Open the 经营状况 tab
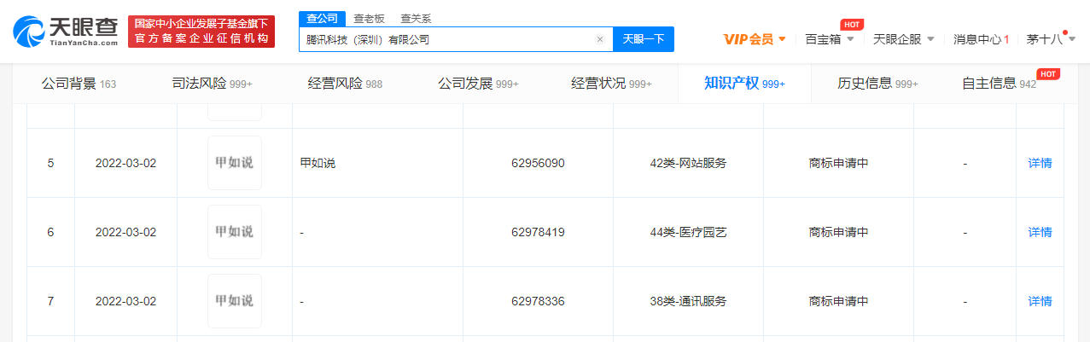Viewport: 1090px width, 342px height. 611,84
